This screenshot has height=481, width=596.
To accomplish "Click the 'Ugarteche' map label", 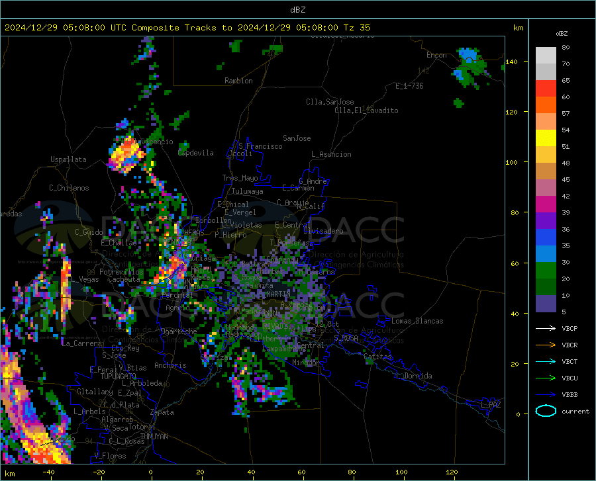I will [179, 331].
